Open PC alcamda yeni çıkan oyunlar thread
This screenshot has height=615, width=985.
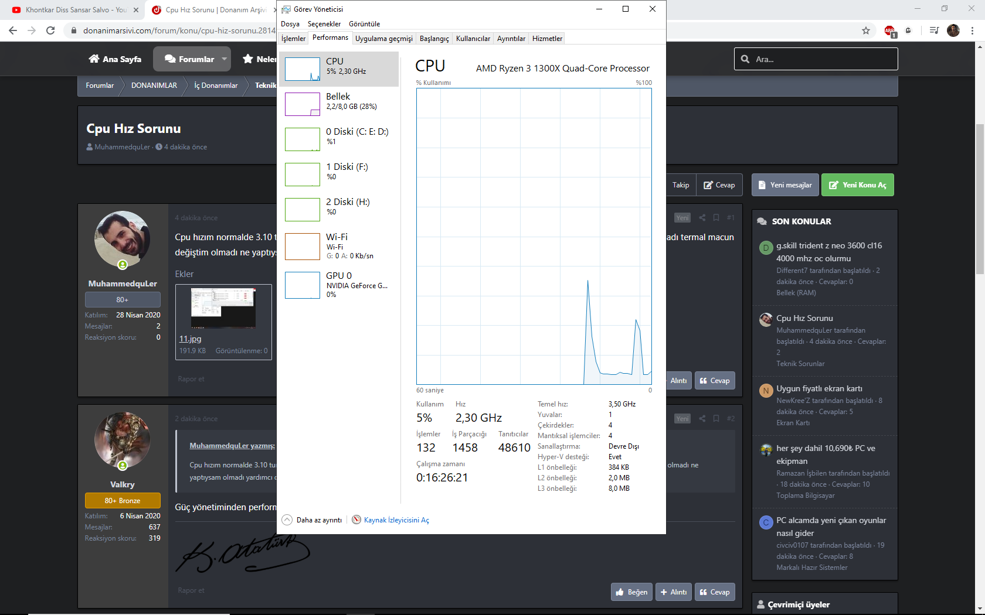[x=831, y=527]
